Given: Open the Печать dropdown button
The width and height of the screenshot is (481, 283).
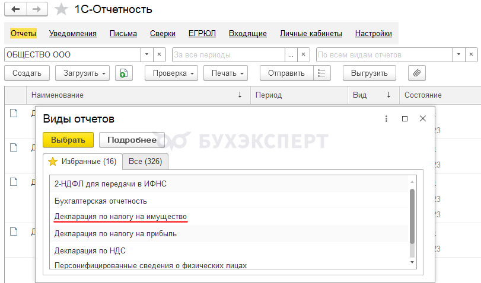Looking at the screenshot, I should point(225,73).
